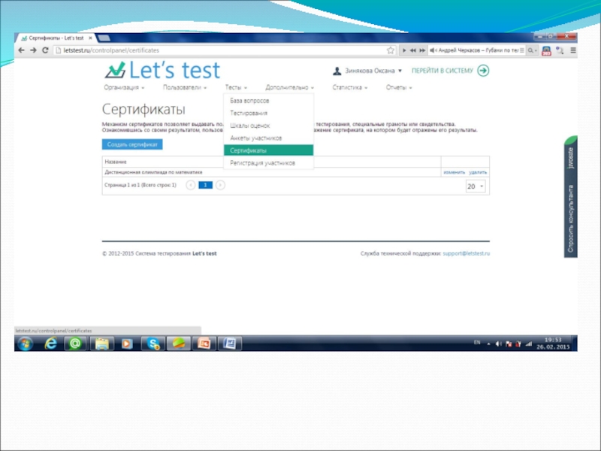Open PowerPoint from the taskbar

pos(204,344)
